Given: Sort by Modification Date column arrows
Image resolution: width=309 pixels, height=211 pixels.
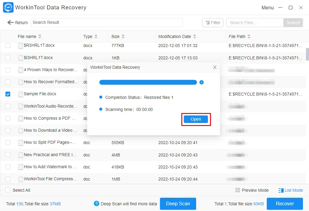Looking at the screenshot, I should [x=195, y=36].
